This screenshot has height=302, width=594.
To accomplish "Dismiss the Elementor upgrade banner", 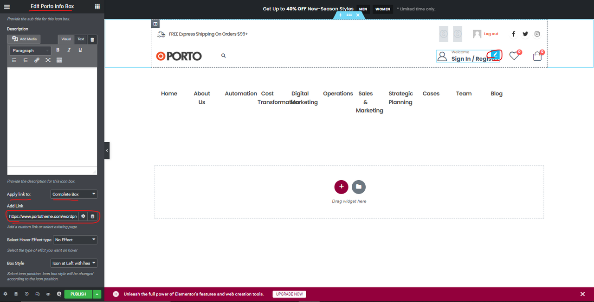I will [582, 294].
